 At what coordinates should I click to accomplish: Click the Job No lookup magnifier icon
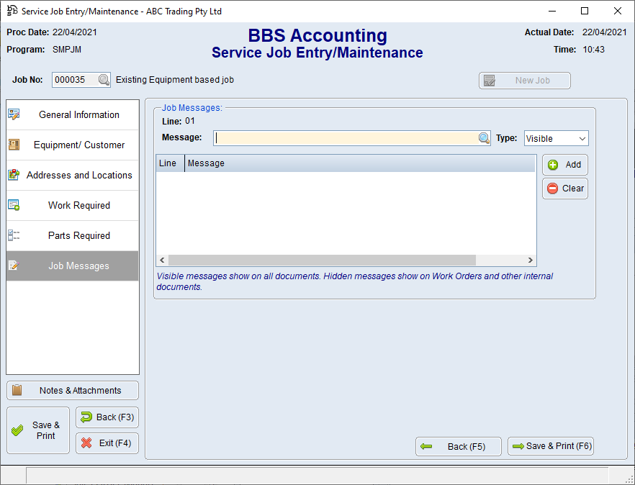[x=104, y=81]
